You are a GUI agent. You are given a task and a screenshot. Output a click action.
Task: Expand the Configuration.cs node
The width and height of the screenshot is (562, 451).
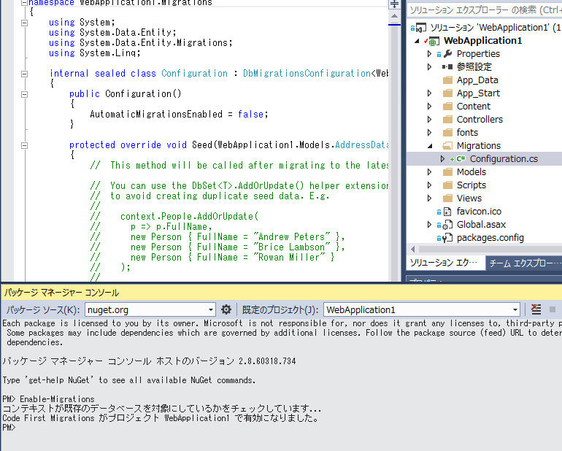(442, 159)
